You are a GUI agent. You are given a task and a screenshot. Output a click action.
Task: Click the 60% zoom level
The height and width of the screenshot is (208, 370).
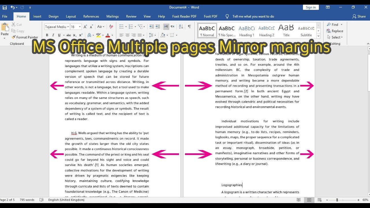pyautogui.click(x=365, y=200)
